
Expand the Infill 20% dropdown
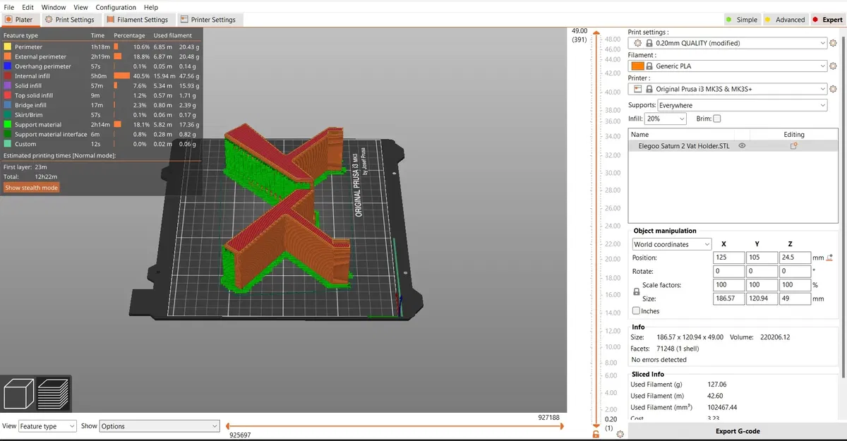pyautogui.click(x=666, y=119)
